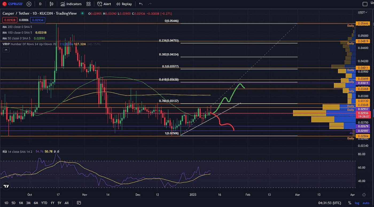Screen dimensions: 374x207
Task: Select the MA 100 indicator legend
Action: coord(17,33)
